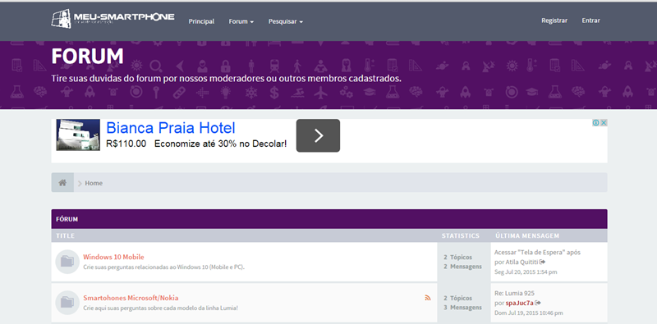Click the 'R$110.00' price in the ad

(x=126, y=144)
